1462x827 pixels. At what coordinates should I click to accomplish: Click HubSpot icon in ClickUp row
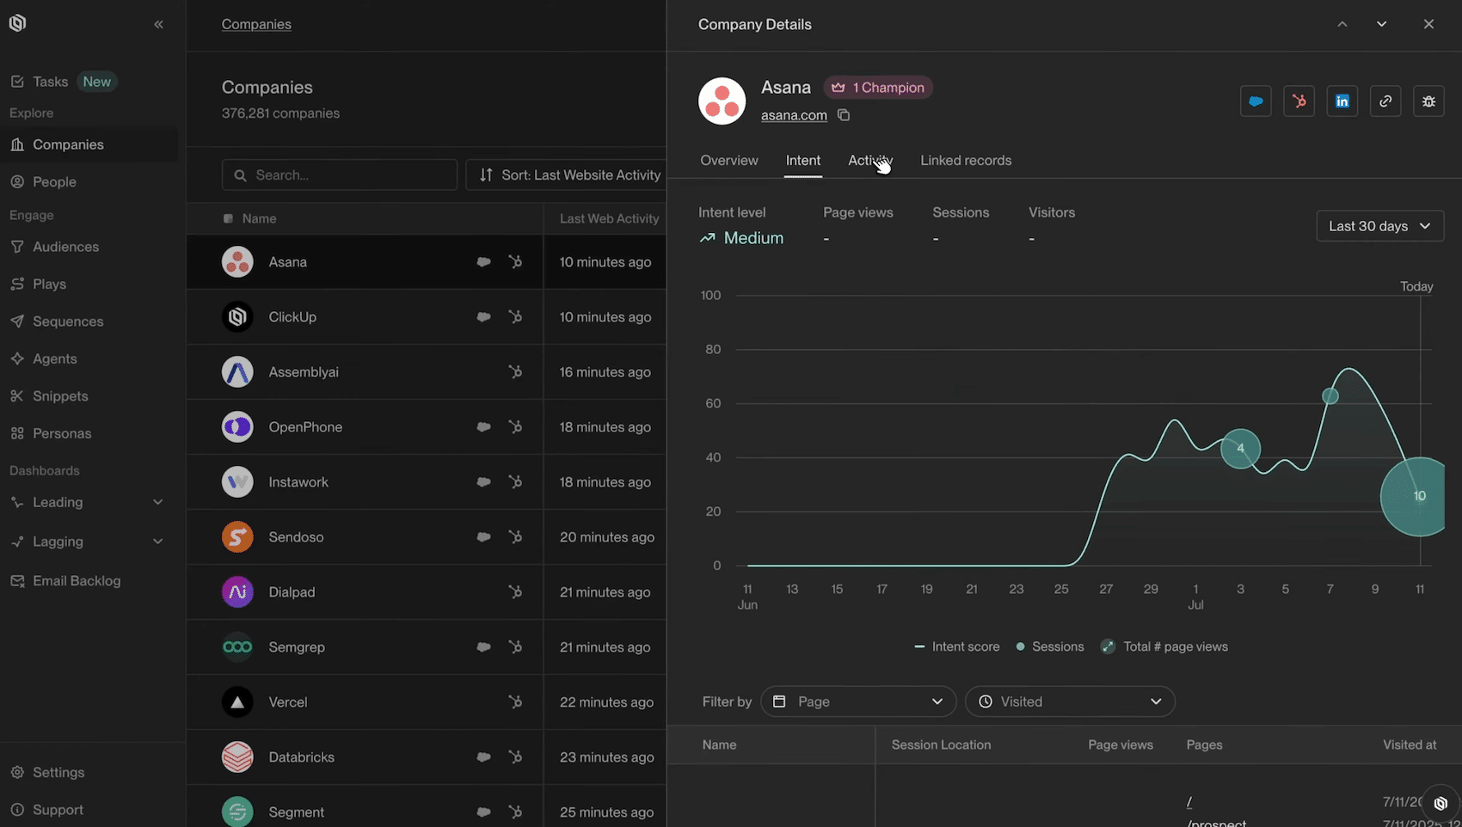(x=515, y=317)
